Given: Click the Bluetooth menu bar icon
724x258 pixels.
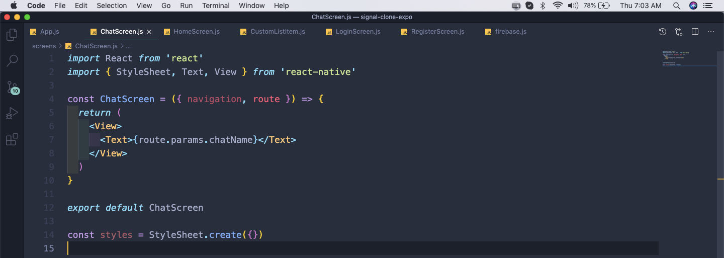Looking at the screenshot, I should 542,6.
